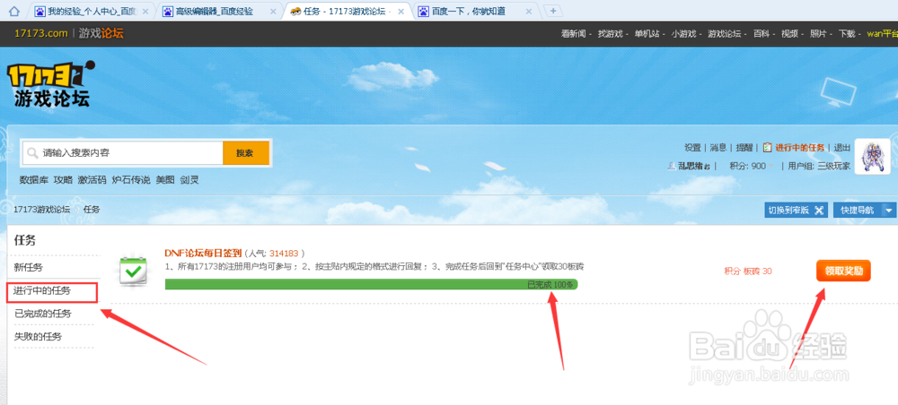This screenshot has height=405, width=898.
Task: Open 下载 in top navigation
Action: coord(847,34)
